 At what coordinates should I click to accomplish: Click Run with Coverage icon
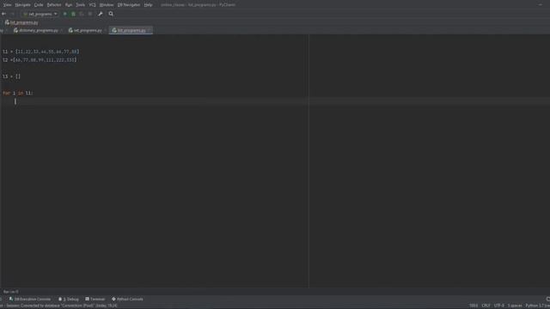82,14
